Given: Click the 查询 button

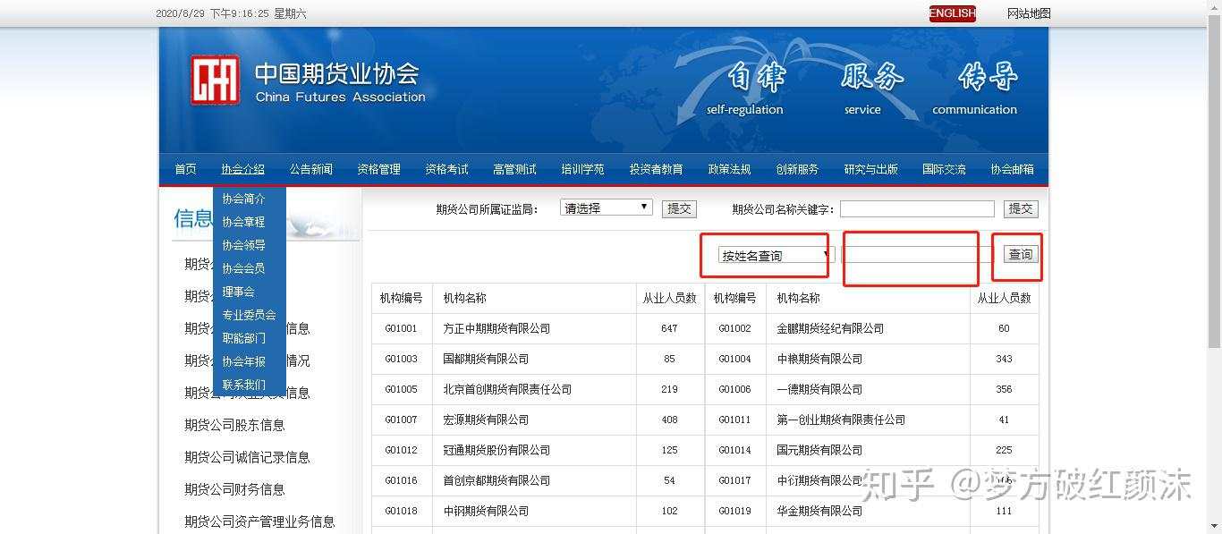Looking at the screenshot, I should 1021,255.
